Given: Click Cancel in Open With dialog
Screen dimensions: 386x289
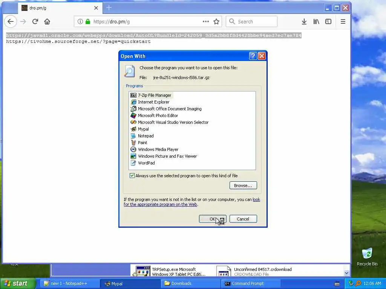Looking at the screenshot, I should pos(243,219).
